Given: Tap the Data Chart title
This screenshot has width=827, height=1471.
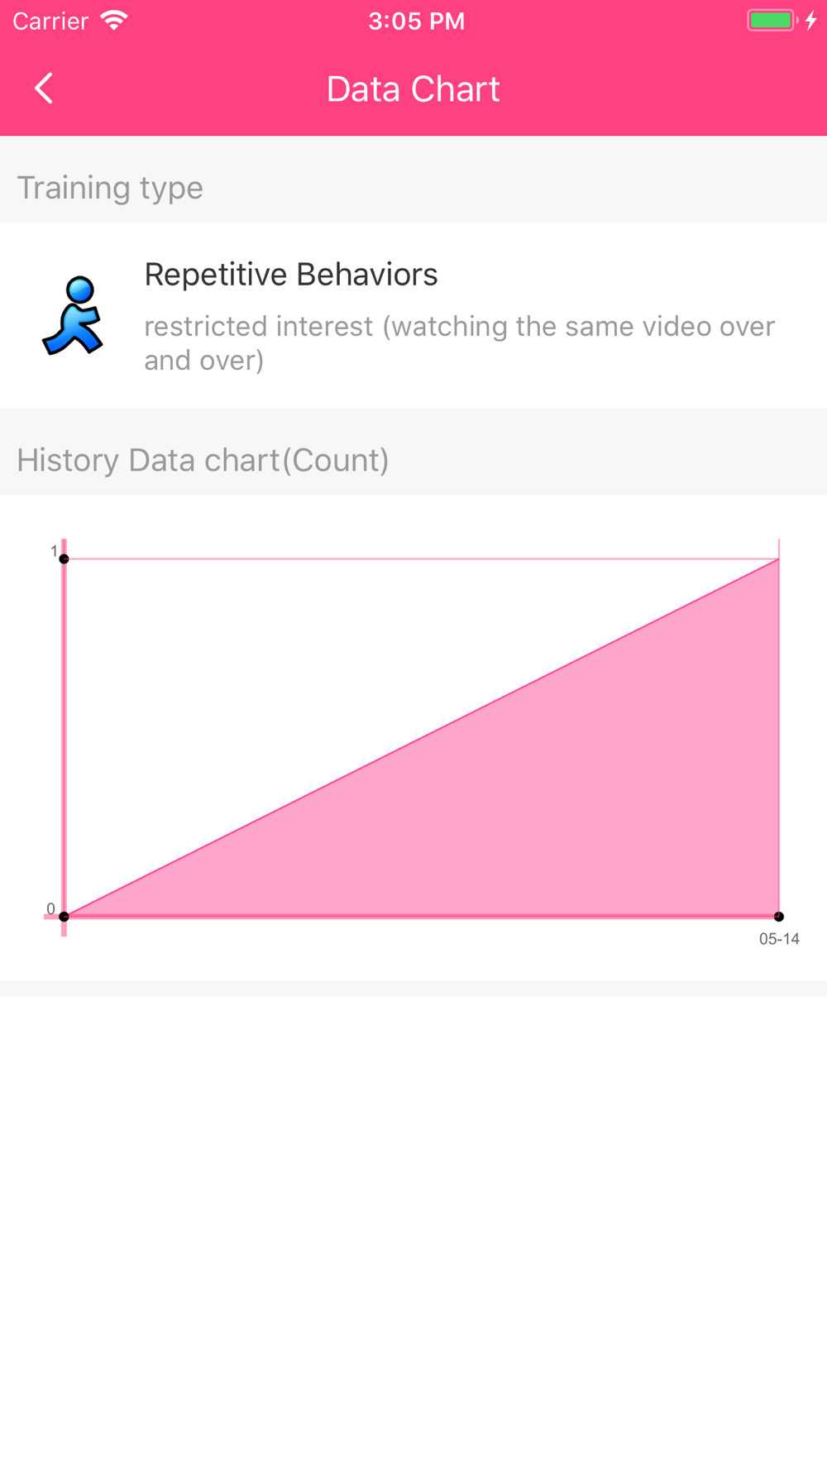Looking at the screenshot, I should [x=413, y=89].
